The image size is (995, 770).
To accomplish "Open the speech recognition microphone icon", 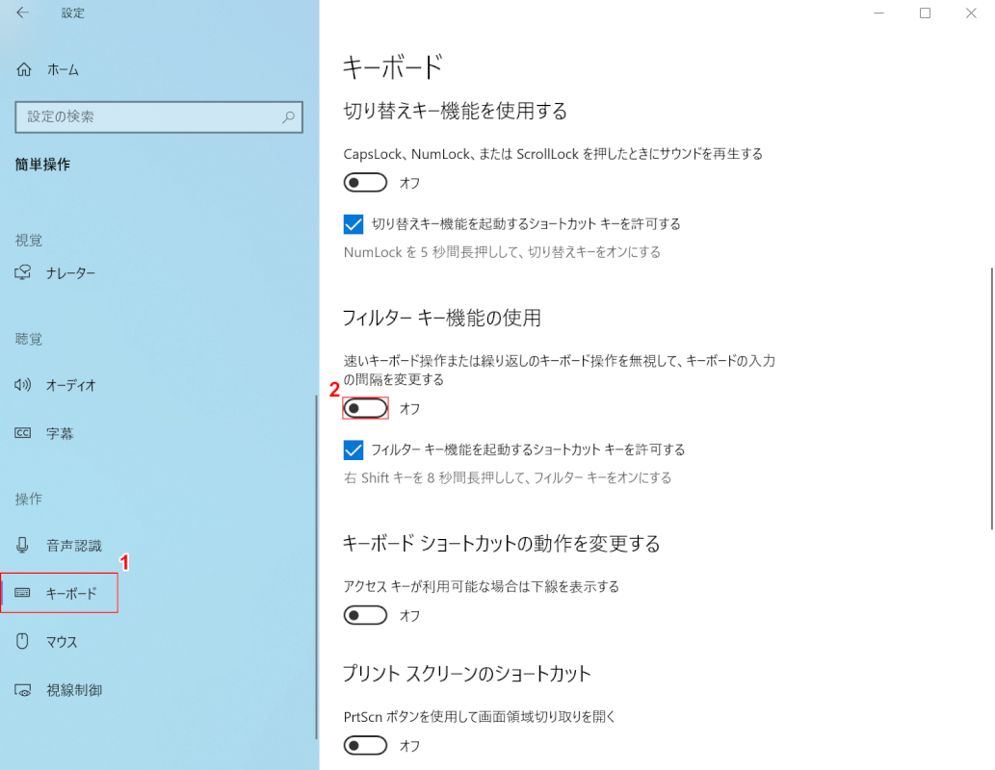I will point(24,546).
